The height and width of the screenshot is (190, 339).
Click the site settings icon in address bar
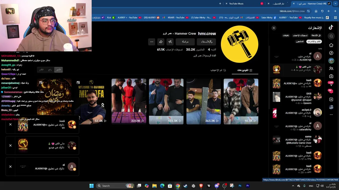[x=308, y=11]
